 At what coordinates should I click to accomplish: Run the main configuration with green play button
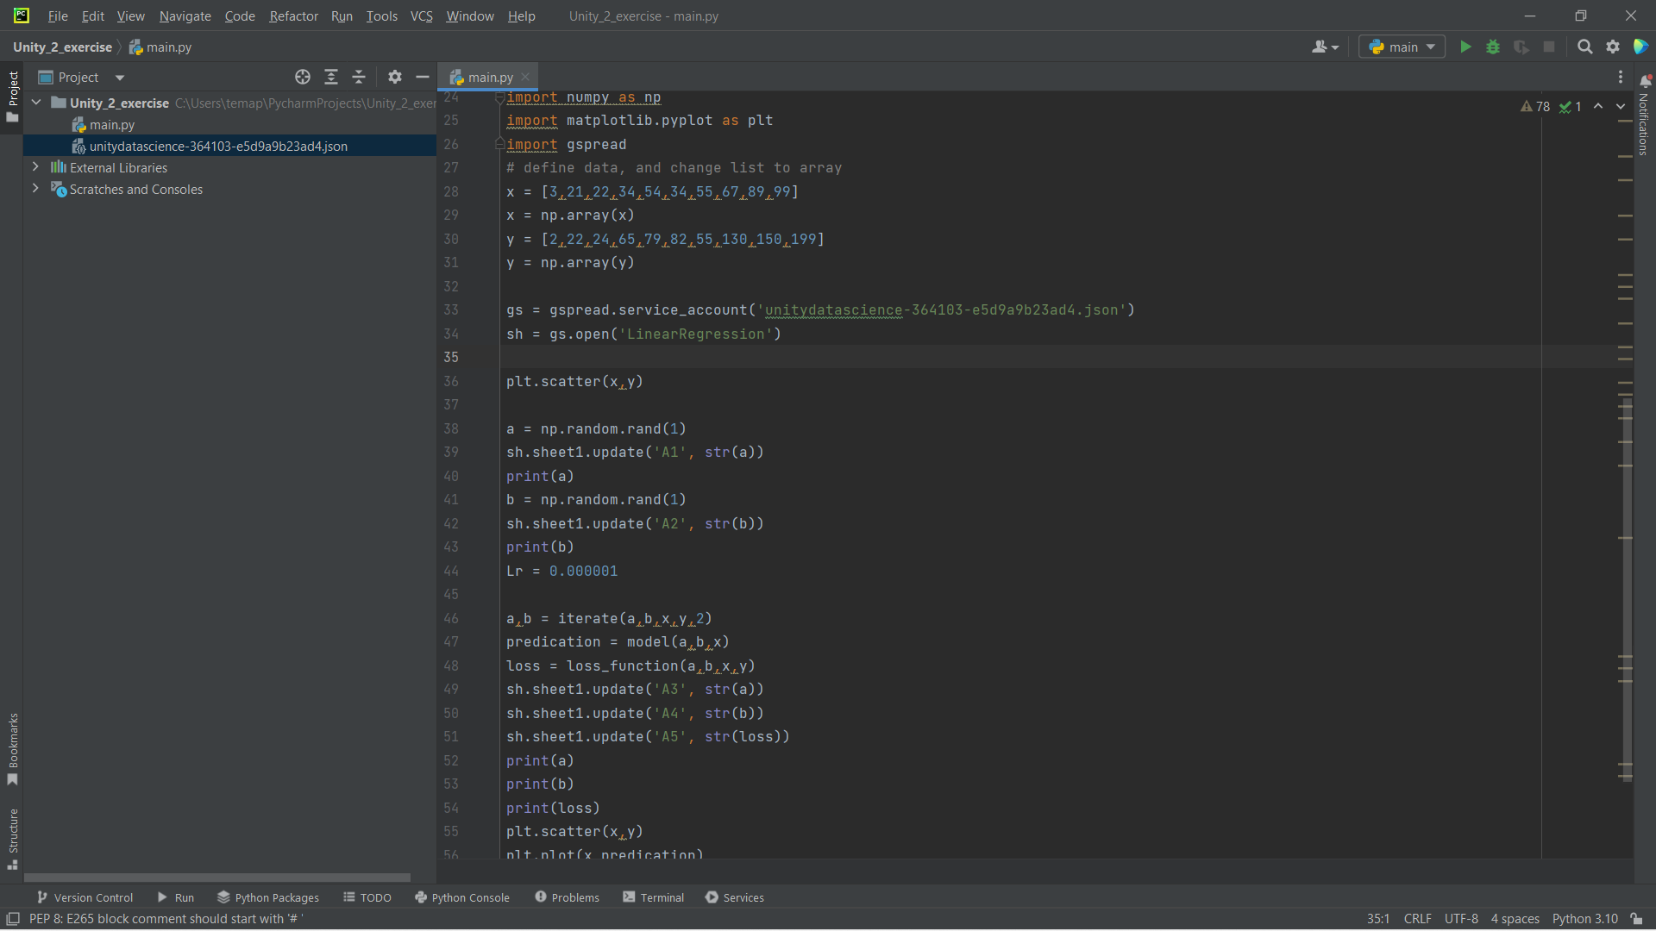point(1465,47)
